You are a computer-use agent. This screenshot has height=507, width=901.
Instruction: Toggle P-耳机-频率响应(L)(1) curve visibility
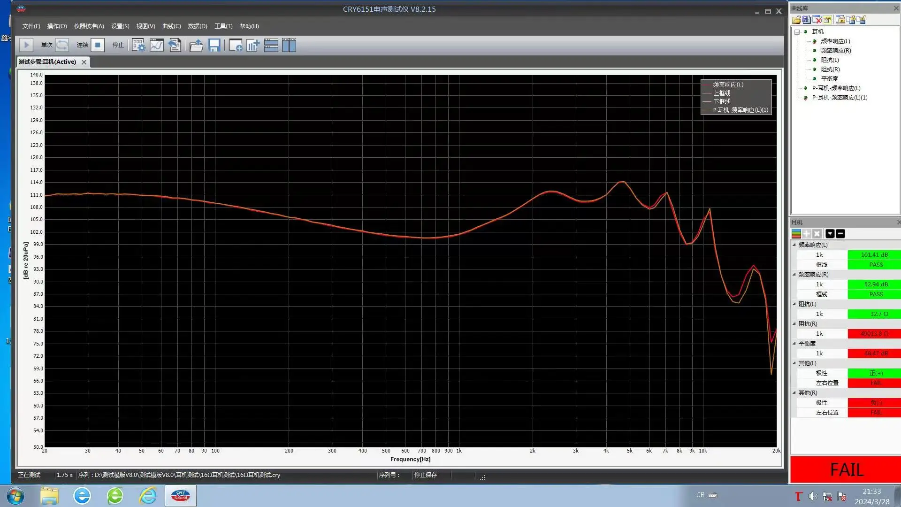pos(806,98)
